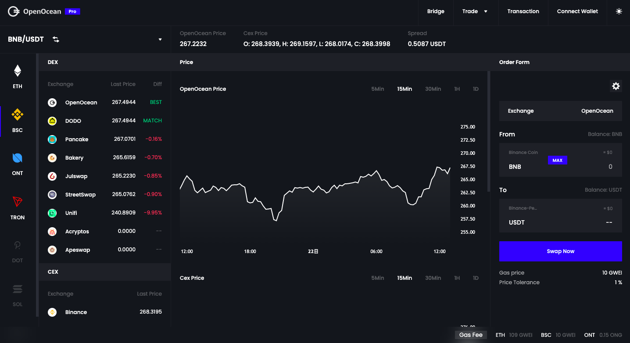Image resolution: width=630 pixels, height=343 pixels.
Task: Click the OpenOcean logo icon
Action: (14, 11)
